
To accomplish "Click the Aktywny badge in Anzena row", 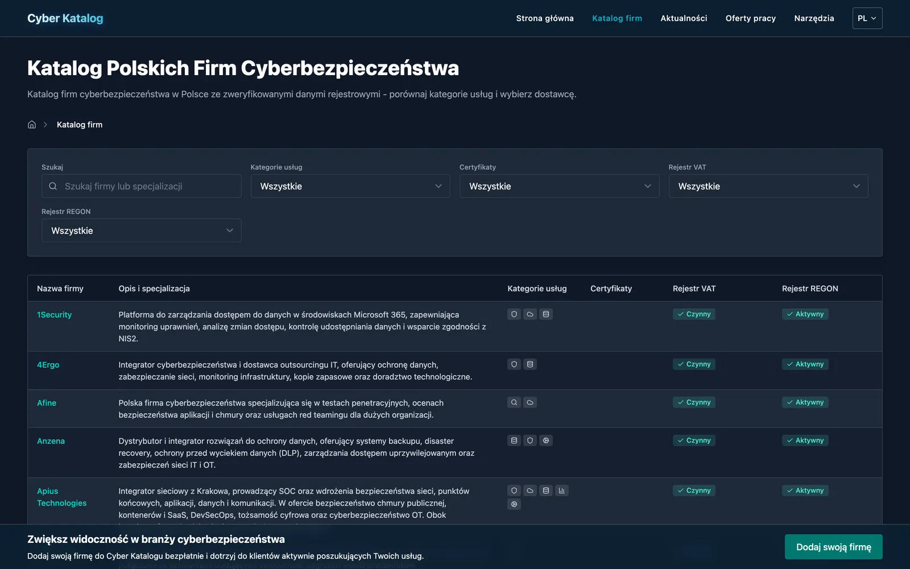I will pos(805,440).
